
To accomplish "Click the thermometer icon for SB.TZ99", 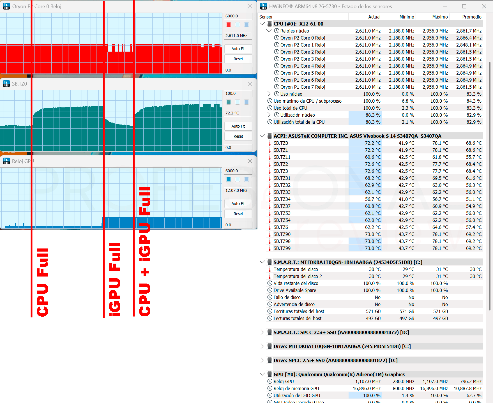I will coord(270,248).
